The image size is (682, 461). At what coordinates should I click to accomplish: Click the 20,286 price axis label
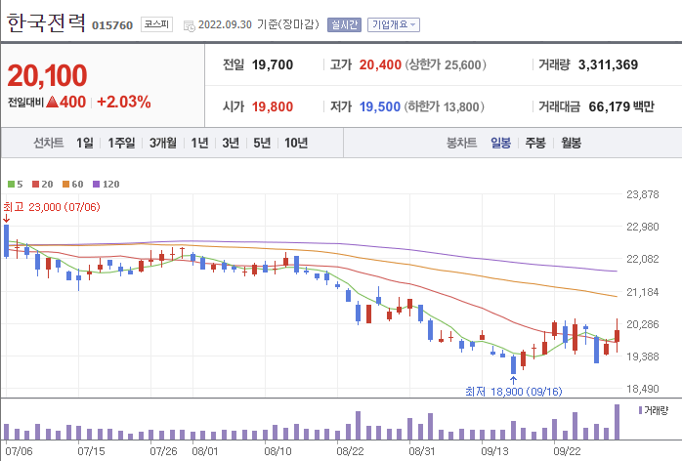642,324
